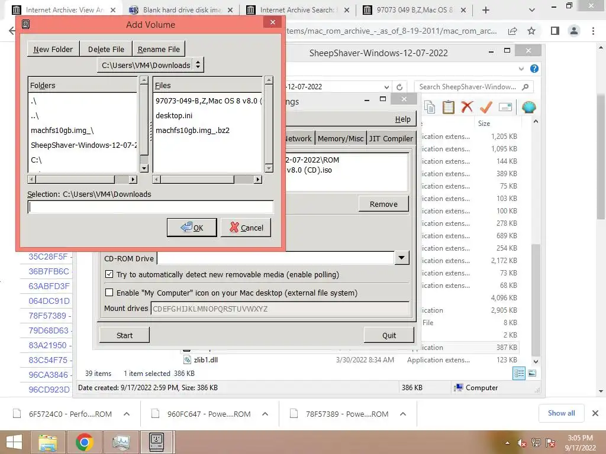Open a new Chrome tab

click(486, 10)
